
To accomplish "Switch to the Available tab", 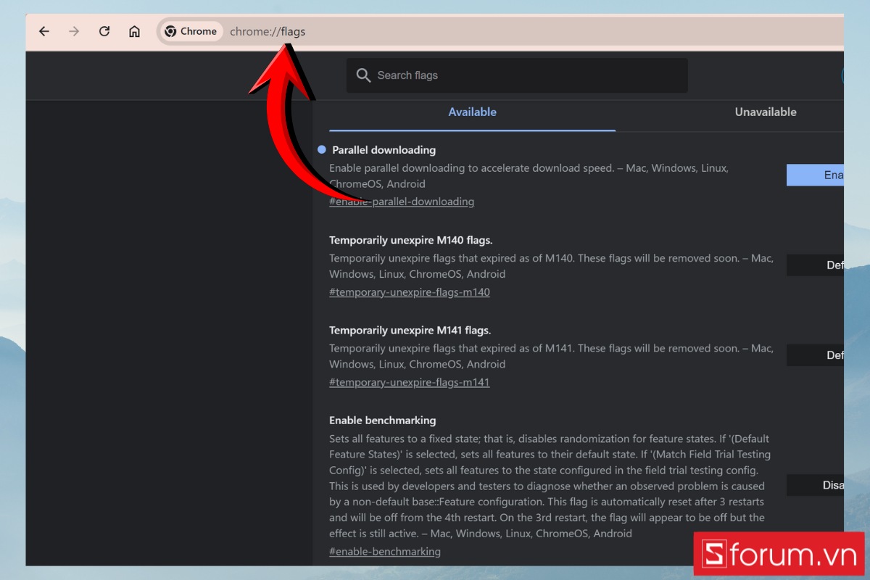I will [x=472, y=112].
